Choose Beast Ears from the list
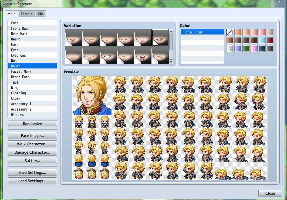 tap(32, 77)
